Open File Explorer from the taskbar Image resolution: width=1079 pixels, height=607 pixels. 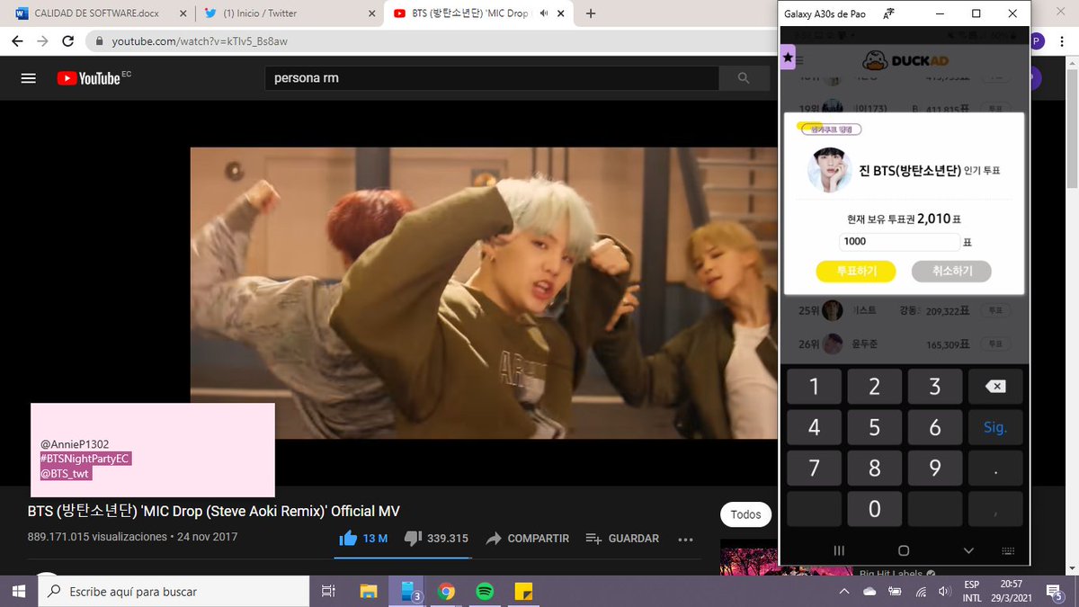[369, 591]
